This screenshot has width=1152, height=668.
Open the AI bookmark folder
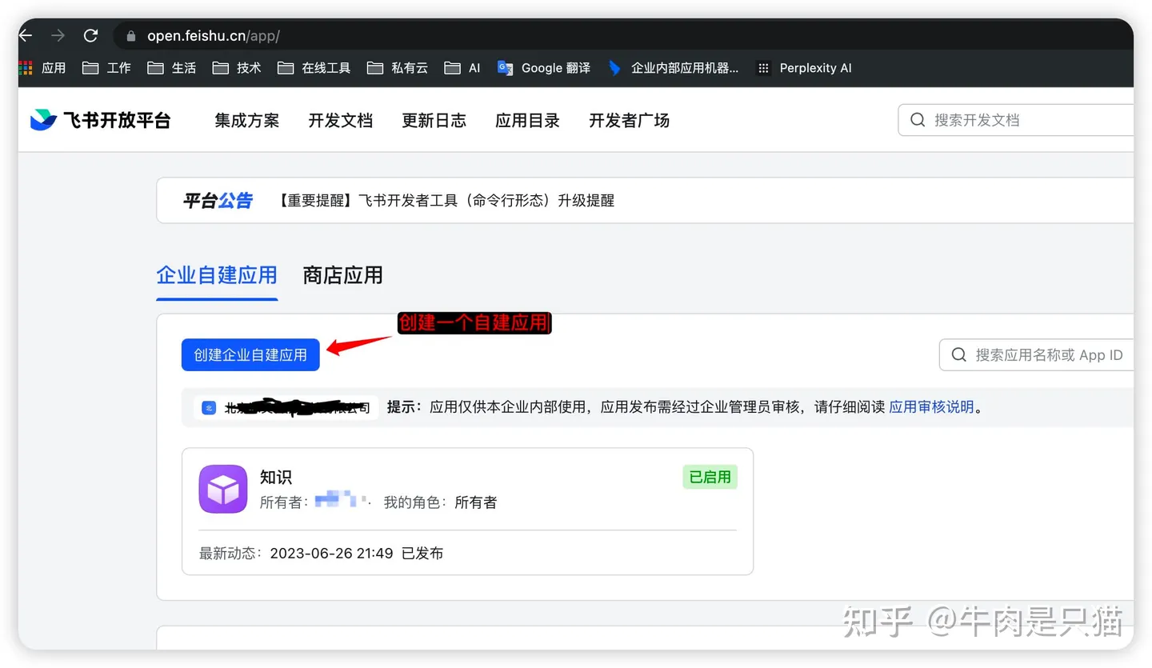(462, 68)
